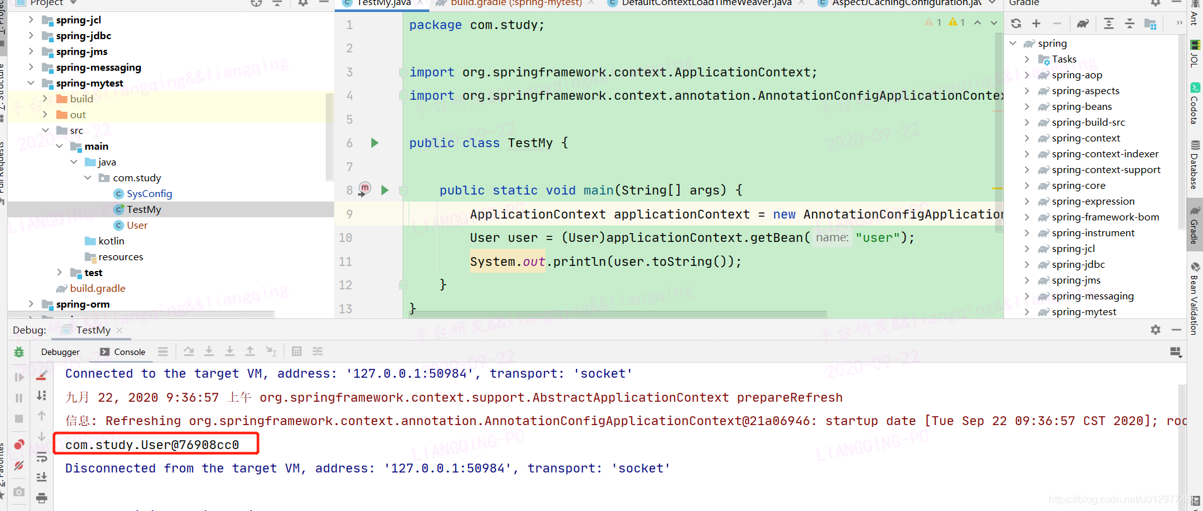Open debug camera snapshot icon

(19, 491)
